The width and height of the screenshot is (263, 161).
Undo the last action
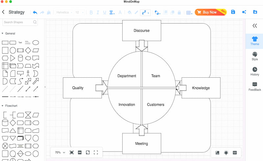click(x=35, y=12)
